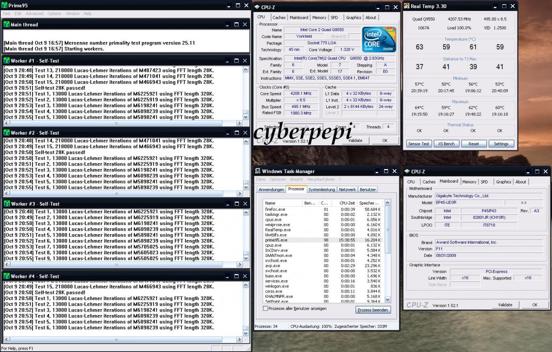Sort processes by Name column header
This screenshot has height=352, width=552.
click(283, 203)
